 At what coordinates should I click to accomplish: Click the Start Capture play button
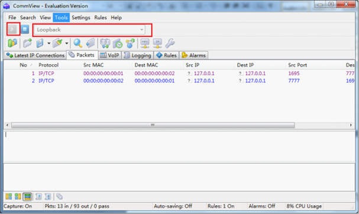[13, 29]
